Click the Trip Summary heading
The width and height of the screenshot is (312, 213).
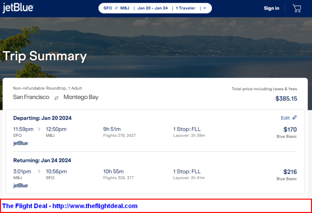point(45,56)
